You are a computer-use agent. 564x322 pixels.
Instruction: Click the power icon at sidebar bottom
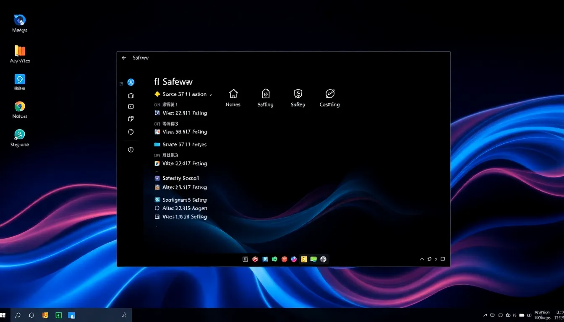(131, 150)
